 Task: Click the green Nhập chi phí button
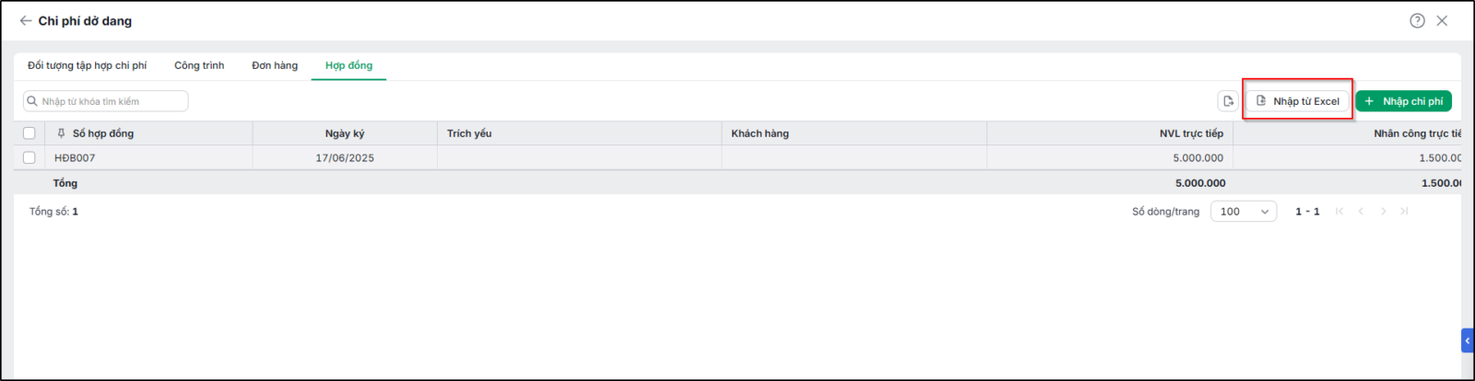pos(1403,101)
